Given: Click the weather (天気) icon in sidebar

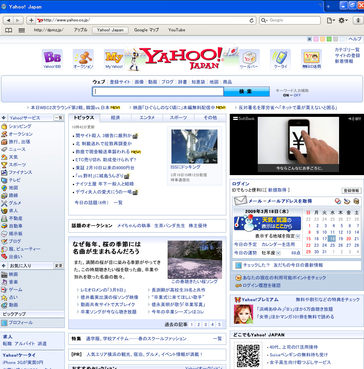Looking at the screenshot, I should point(4,157).
